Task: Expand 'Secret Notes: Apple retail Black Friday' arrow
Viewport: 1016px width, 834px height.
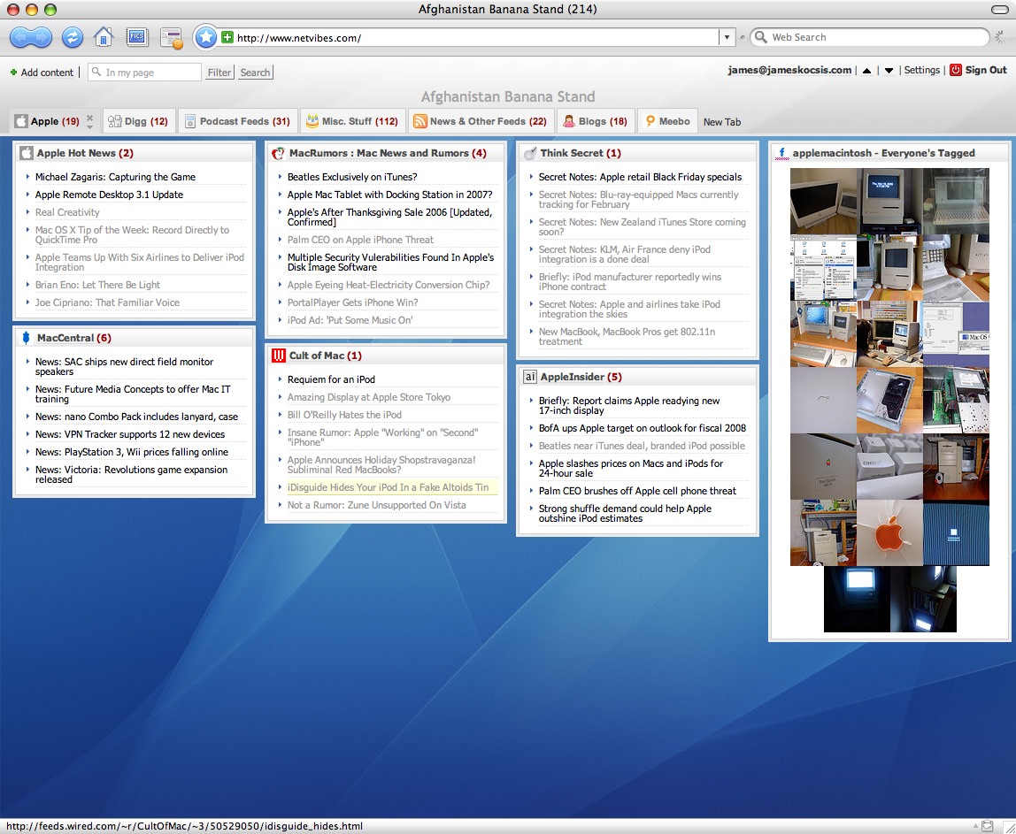Action: click(531, 176)
